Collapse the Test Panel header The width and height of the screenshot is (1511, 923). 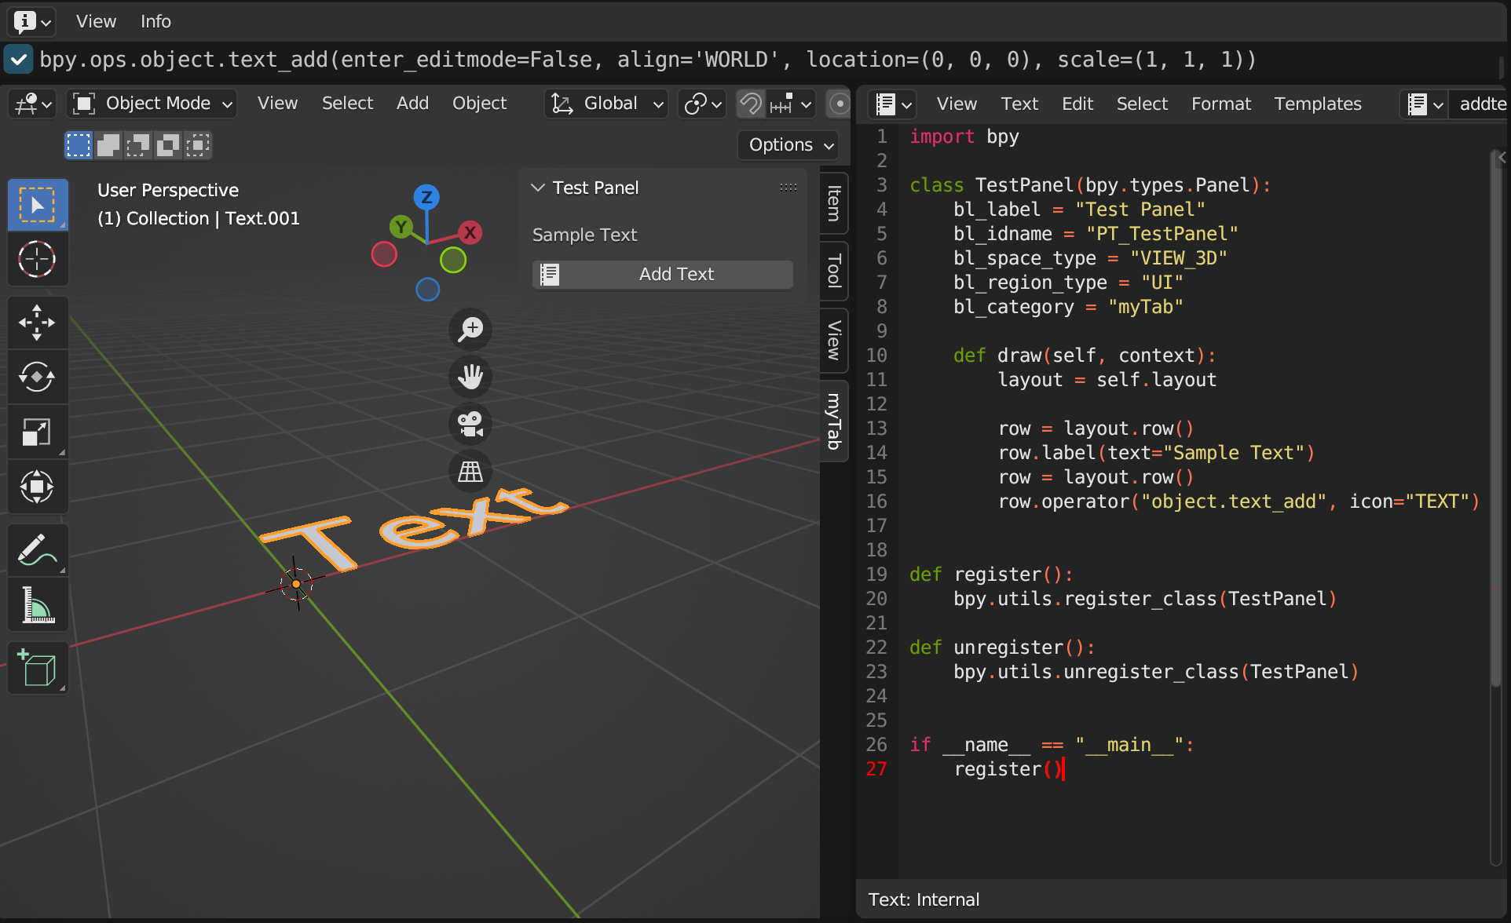pyautogui.click(x=537, y=188)
